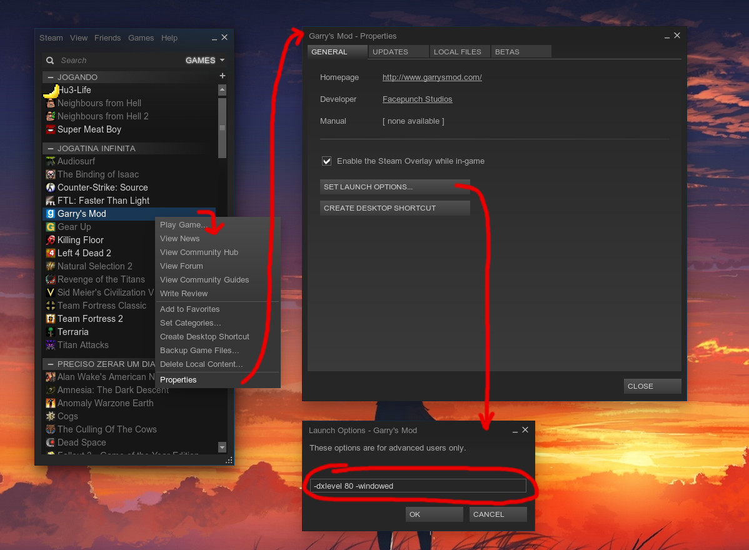Click the Titan Attacks game icon
Viewport: 749px width, 550px height.
click(x=51, y=345)
